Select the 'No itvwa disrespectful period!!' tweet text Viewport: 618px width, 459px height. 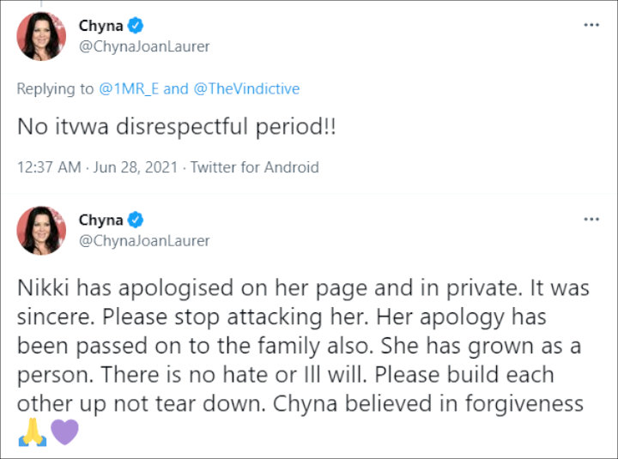pyautogui.click(x=177, y=127)
